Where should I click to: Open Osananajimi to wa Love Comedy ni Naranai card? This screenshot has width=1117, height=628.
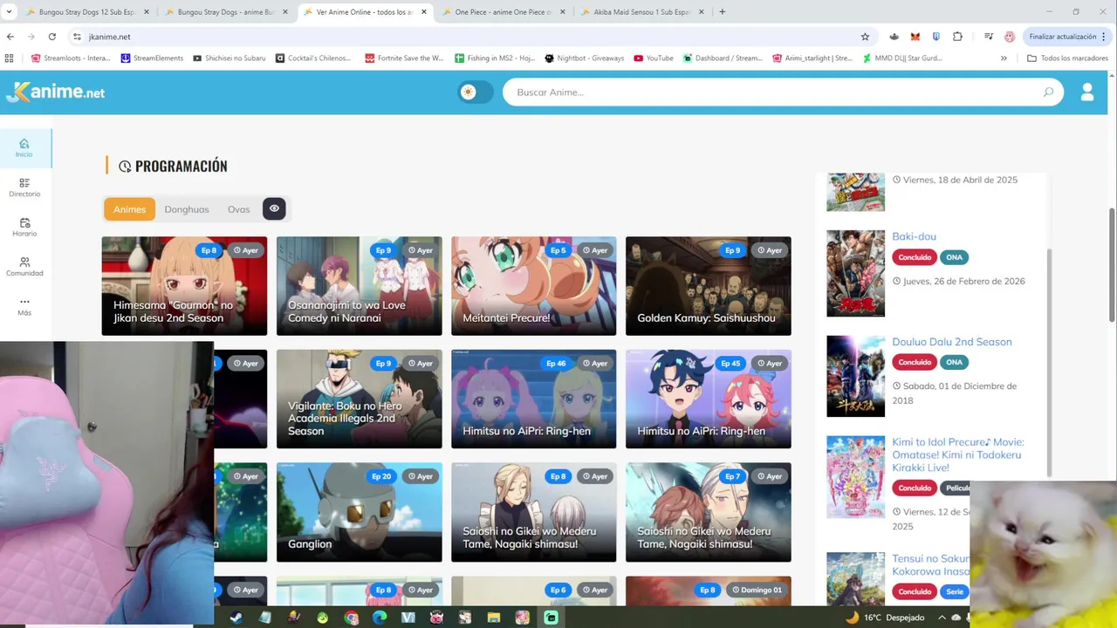[359, 286]
